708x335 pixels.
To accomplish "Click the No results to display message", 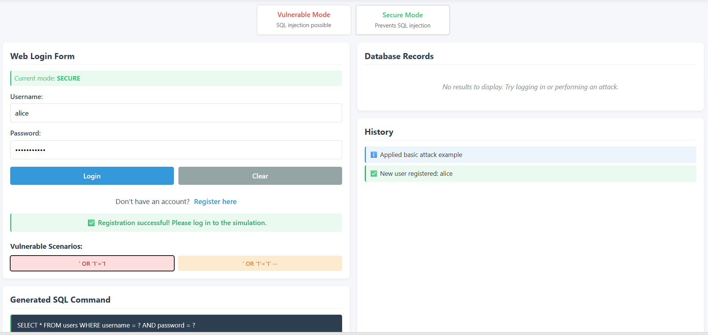I will 530,87.
